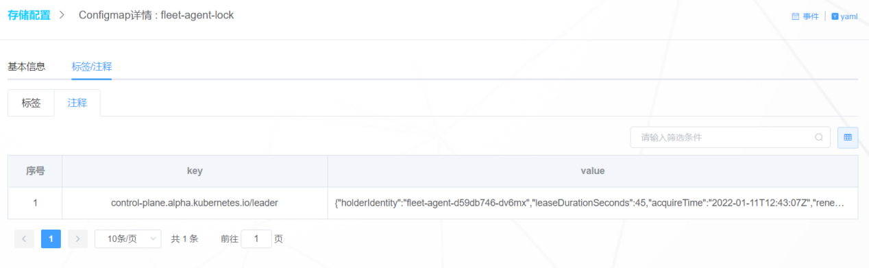Click the 前往 page jump input box
This screenshot has width=869, height=268.
256,239
